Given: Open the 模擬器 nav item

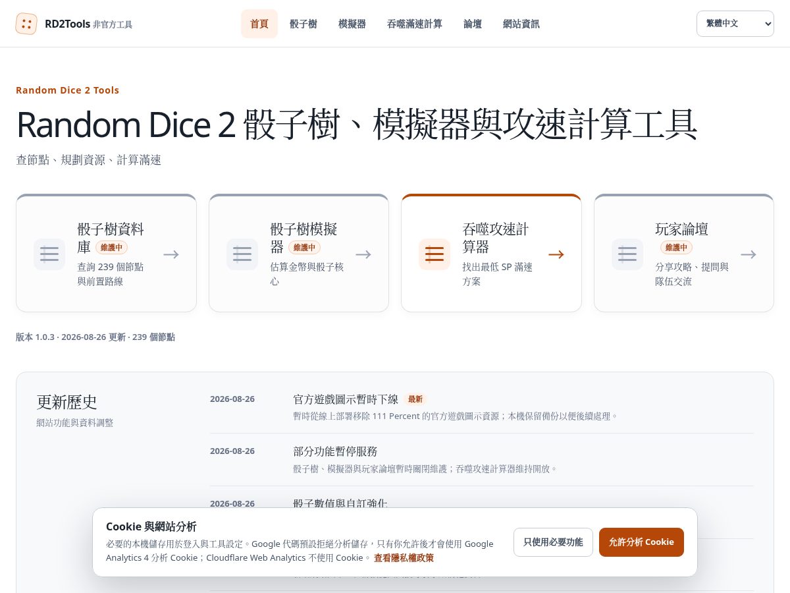Looking at the screenshot, I should [352, 24].
